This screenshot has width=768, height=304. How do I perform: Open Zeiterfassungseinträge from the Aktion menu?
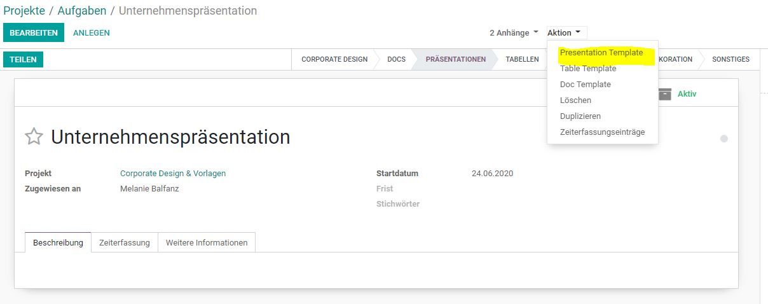click(601, 132)
